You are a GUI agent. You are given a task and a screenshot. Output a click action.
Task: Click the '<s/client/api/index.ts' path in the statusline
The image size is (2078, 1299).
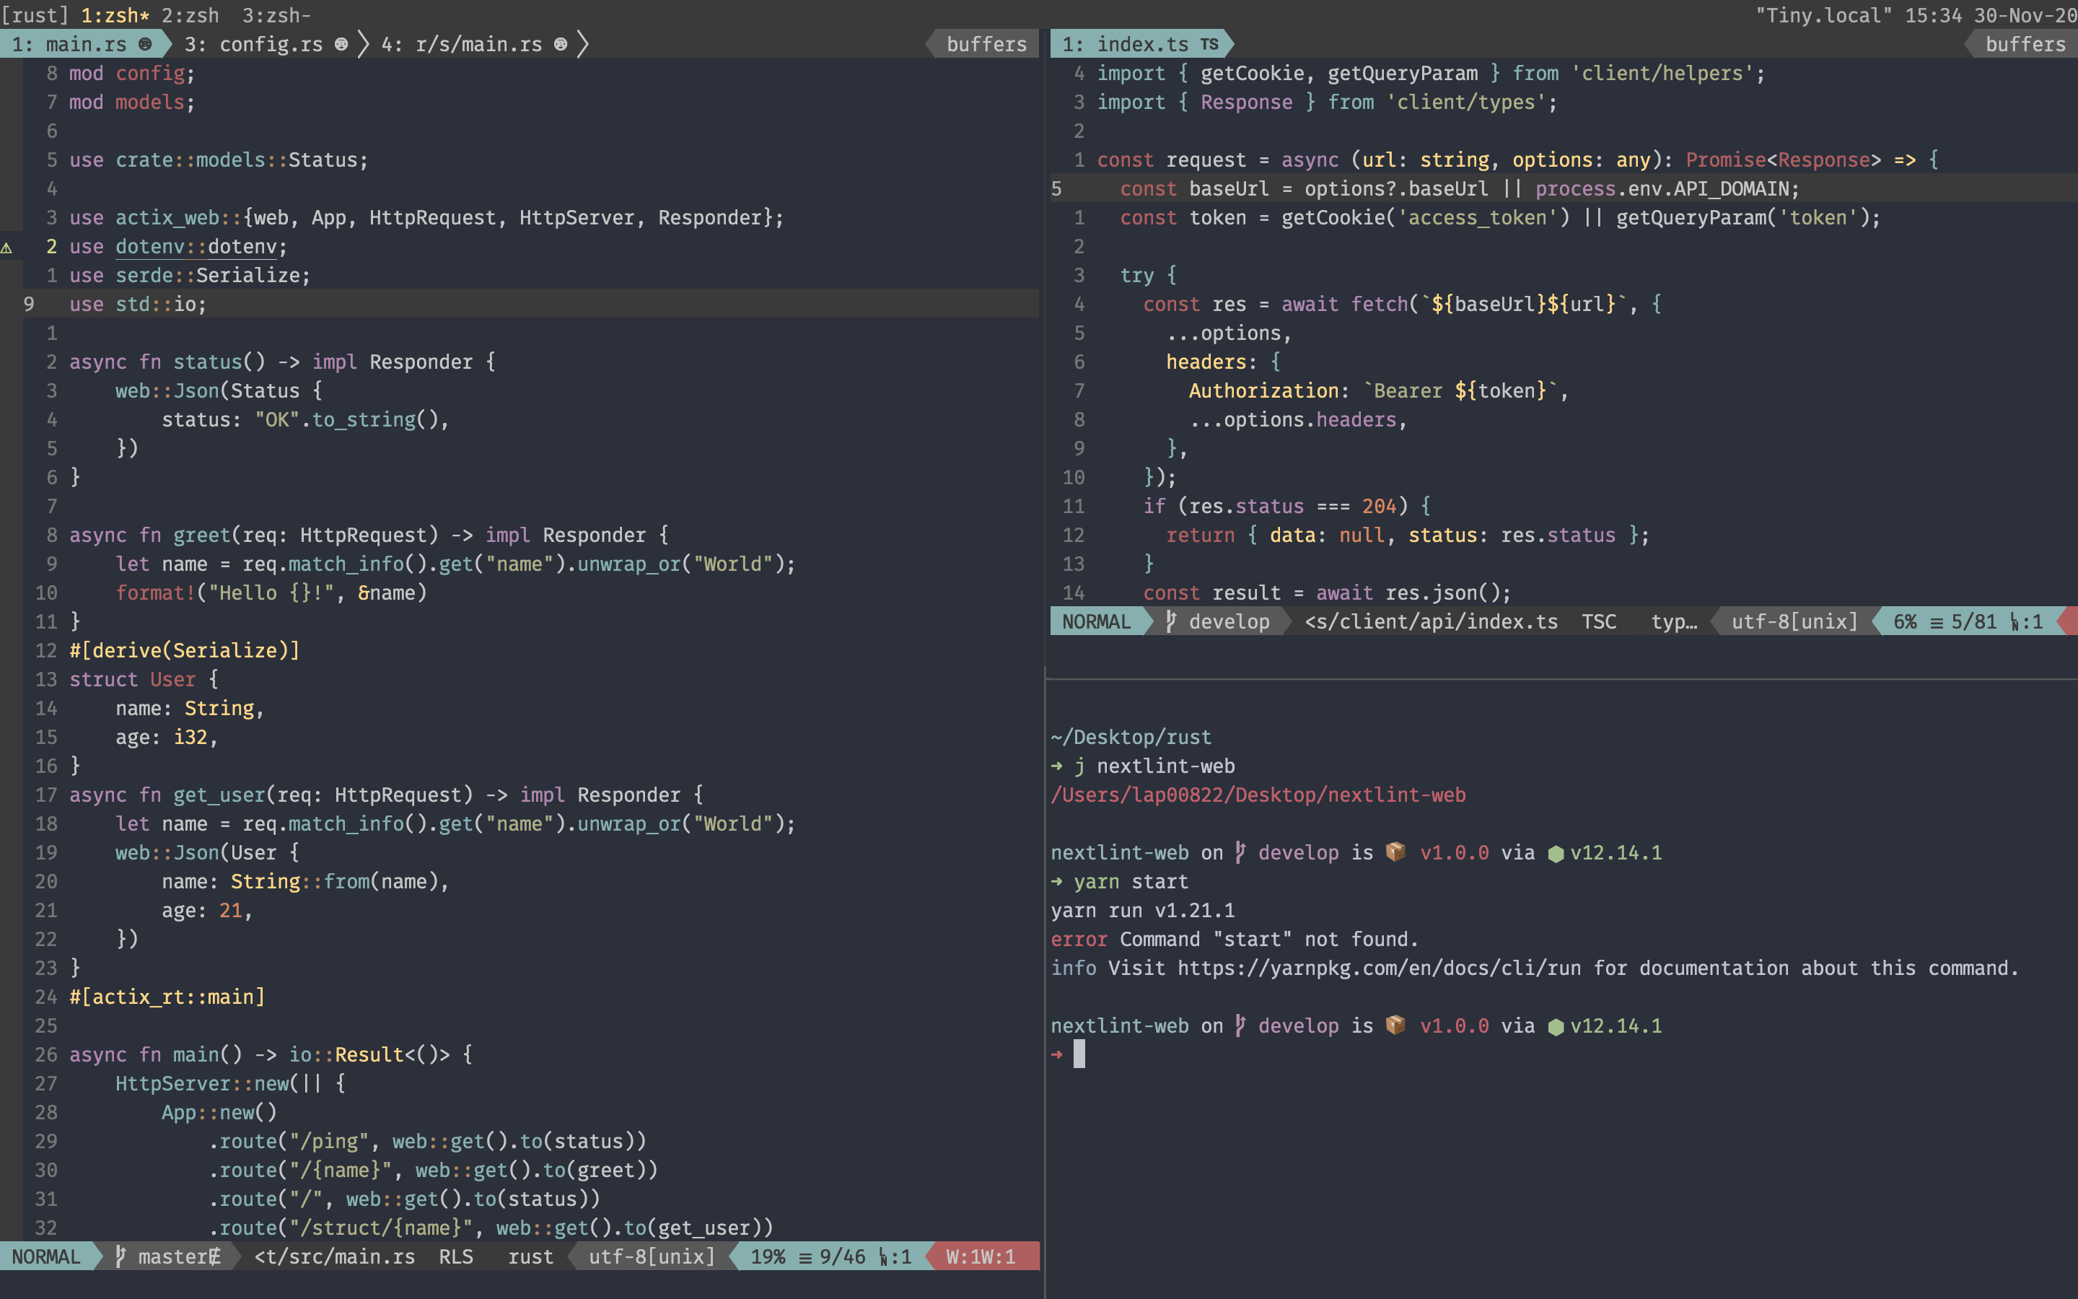point(1431,621)
